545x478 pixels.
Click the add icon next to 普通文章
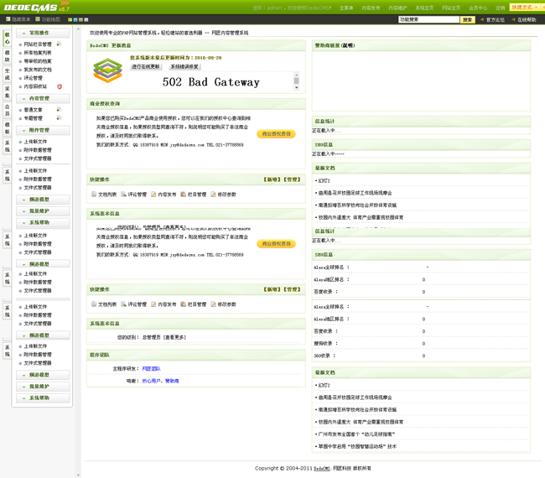click(x=59, y=110)
